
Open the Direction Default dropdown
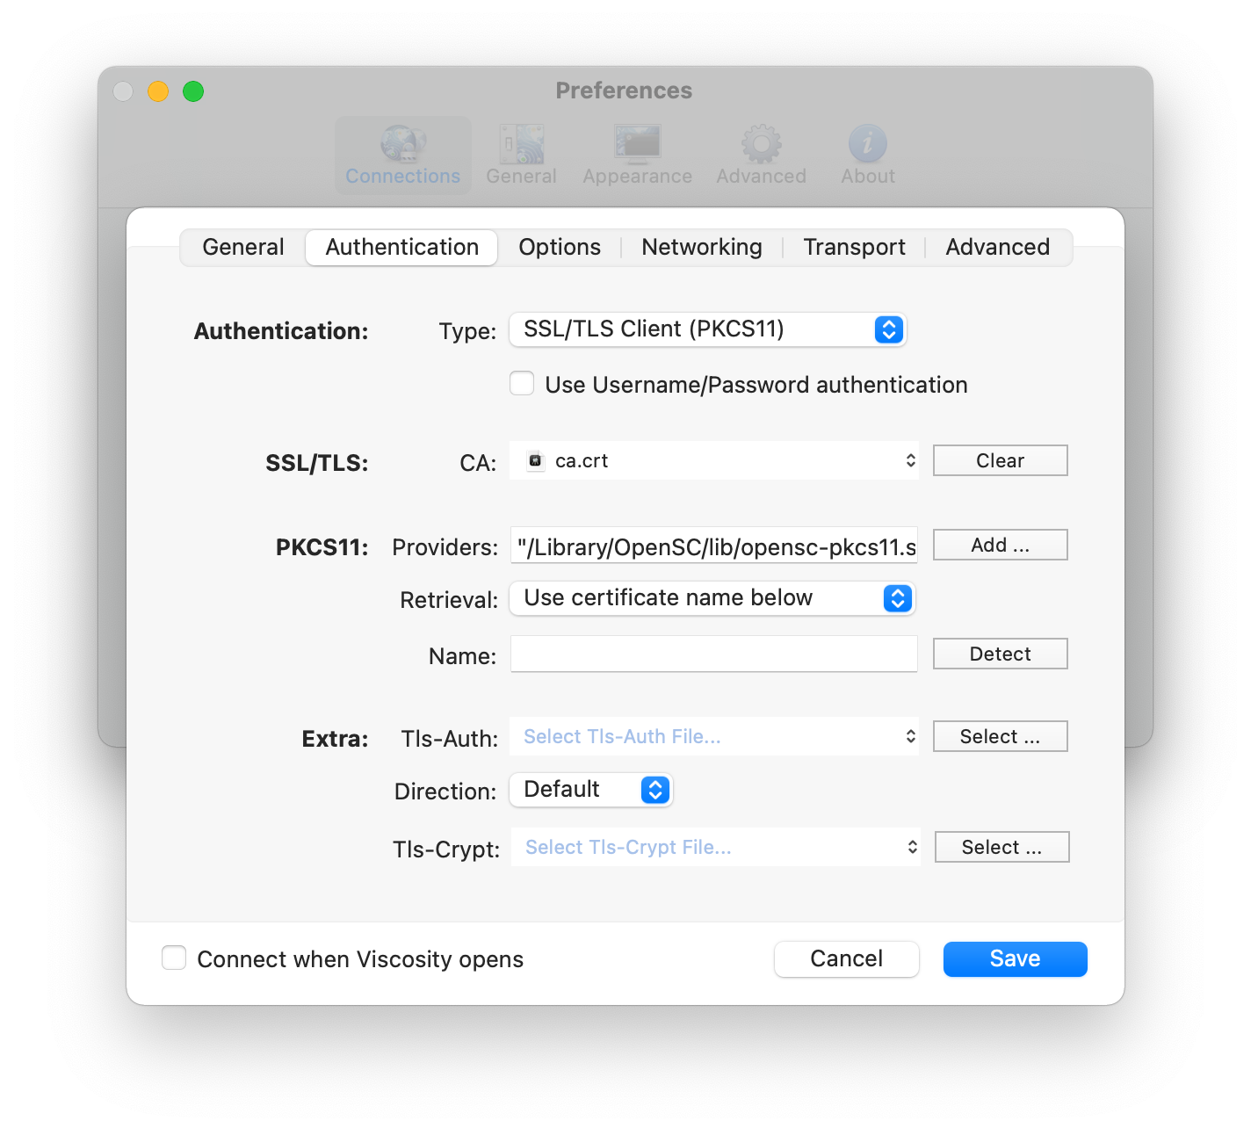point(590,790)
